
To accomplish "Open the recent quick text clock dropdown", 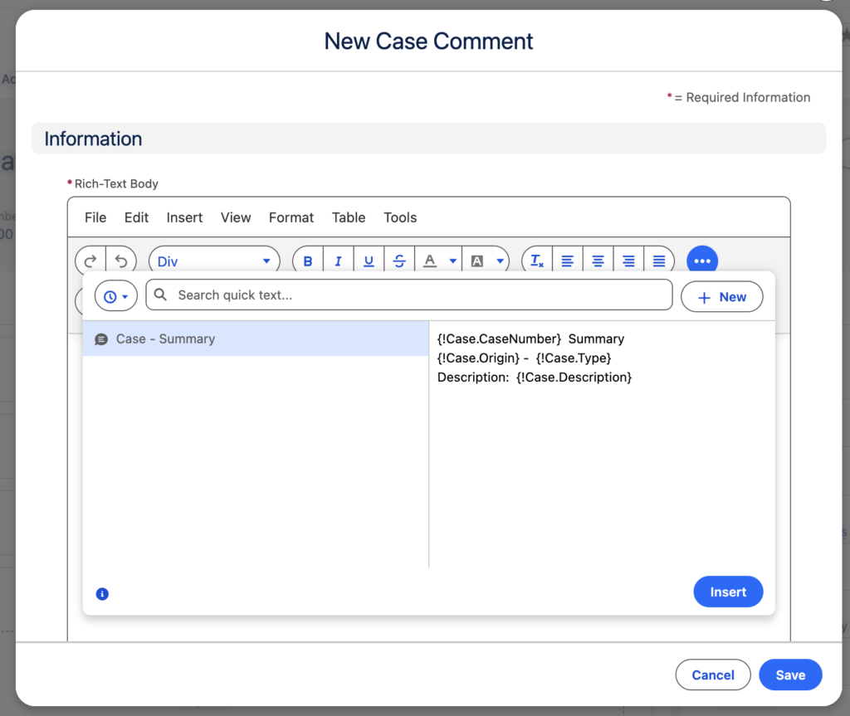I will click(115, 295).
